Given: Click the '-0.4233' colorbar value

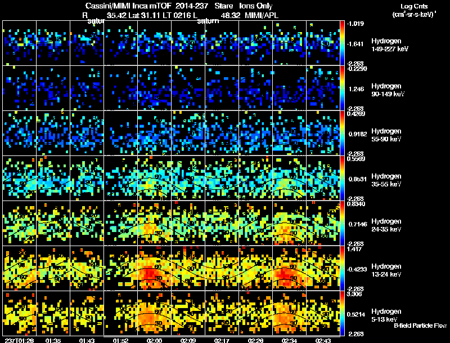Looking at the screenshot, I should click(x=357, y=269).
